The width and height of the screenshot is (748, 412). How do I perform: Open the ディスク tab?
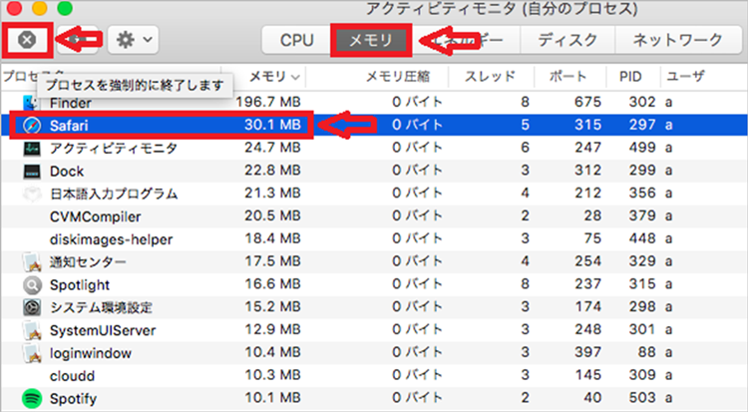click(567, 40)
